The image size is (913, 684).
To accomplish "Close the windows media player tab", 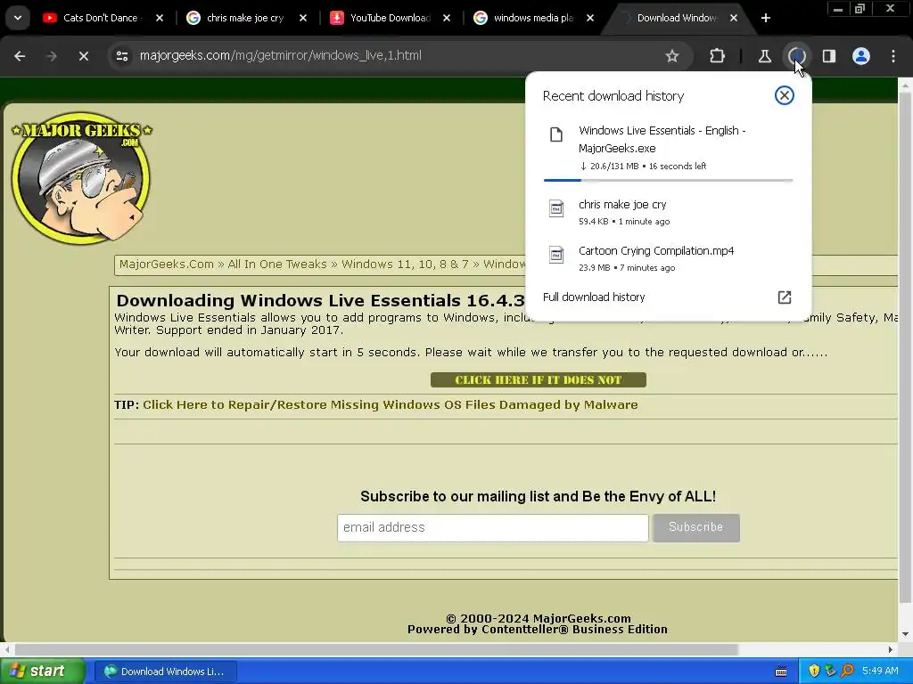I will 590,18.
